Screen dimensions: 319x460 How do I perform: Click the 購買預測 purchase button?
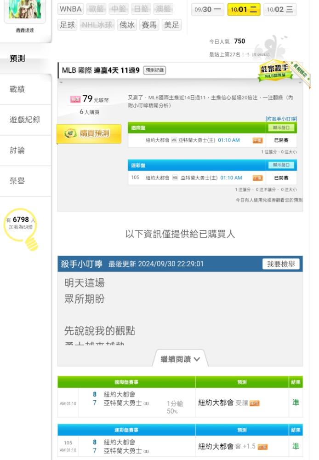pos(89,134)
